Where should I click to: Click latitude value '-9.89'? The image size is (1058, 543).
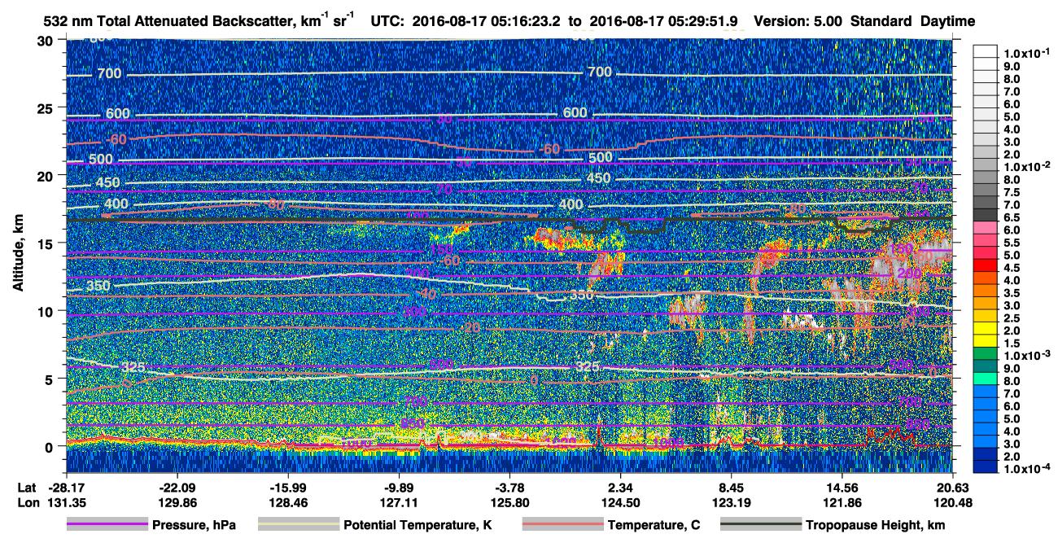[x=399, y=488]
